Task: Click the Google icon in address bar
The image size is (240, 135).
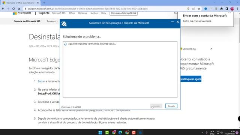Action: tap(188, 9)
